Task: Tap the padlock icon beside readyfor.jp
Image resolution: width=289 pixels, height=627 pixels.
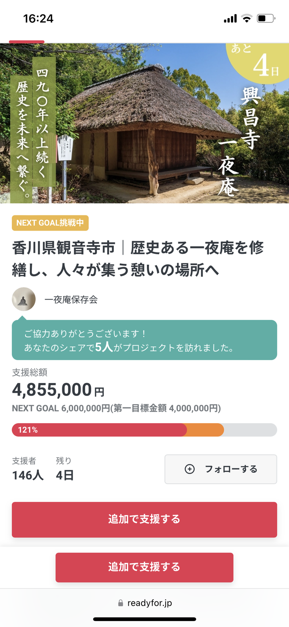Action: click(x=121, y=603)
